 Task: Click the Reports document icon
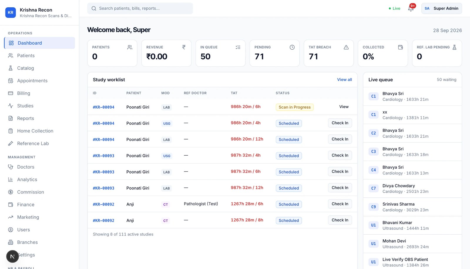click(x=11, y=118)
